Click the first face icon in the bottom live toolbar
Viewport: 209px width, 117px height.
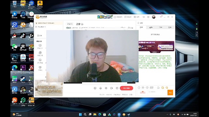point(95,88)
